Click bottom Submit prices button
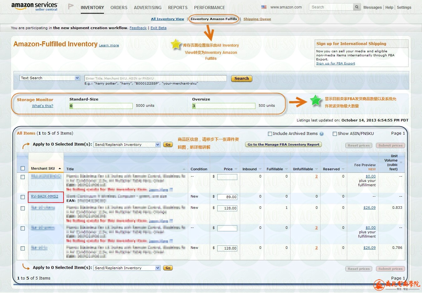The width and height of the screenshot is (422, 293). point(390,269)
